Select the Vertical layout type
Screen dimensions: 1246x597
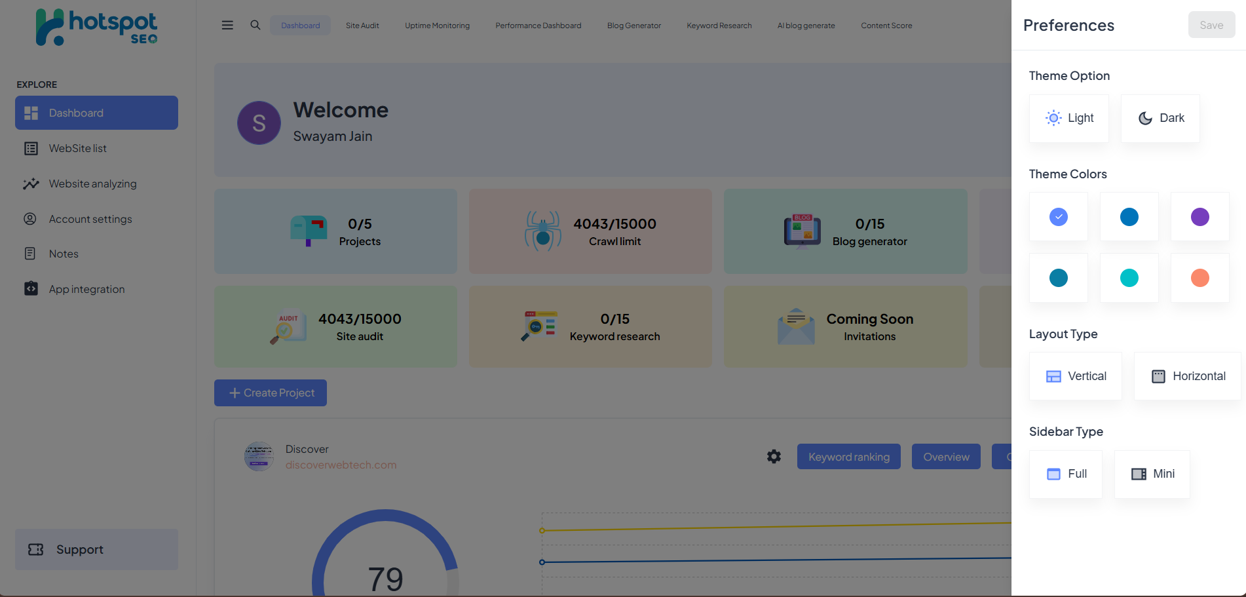point(1075,376)
